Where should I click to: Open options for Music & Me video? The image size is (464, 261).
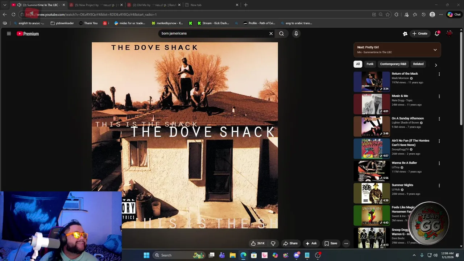pos(439,96)
